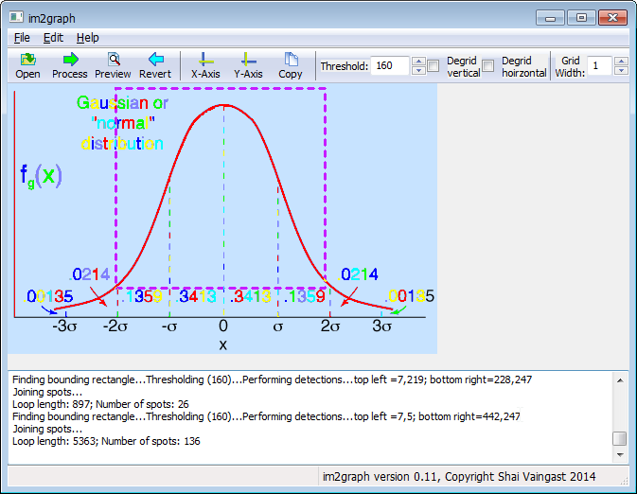Increase Grid Width with up arrow
Viewport: 637px width, 494px height.
click(621, 61)
